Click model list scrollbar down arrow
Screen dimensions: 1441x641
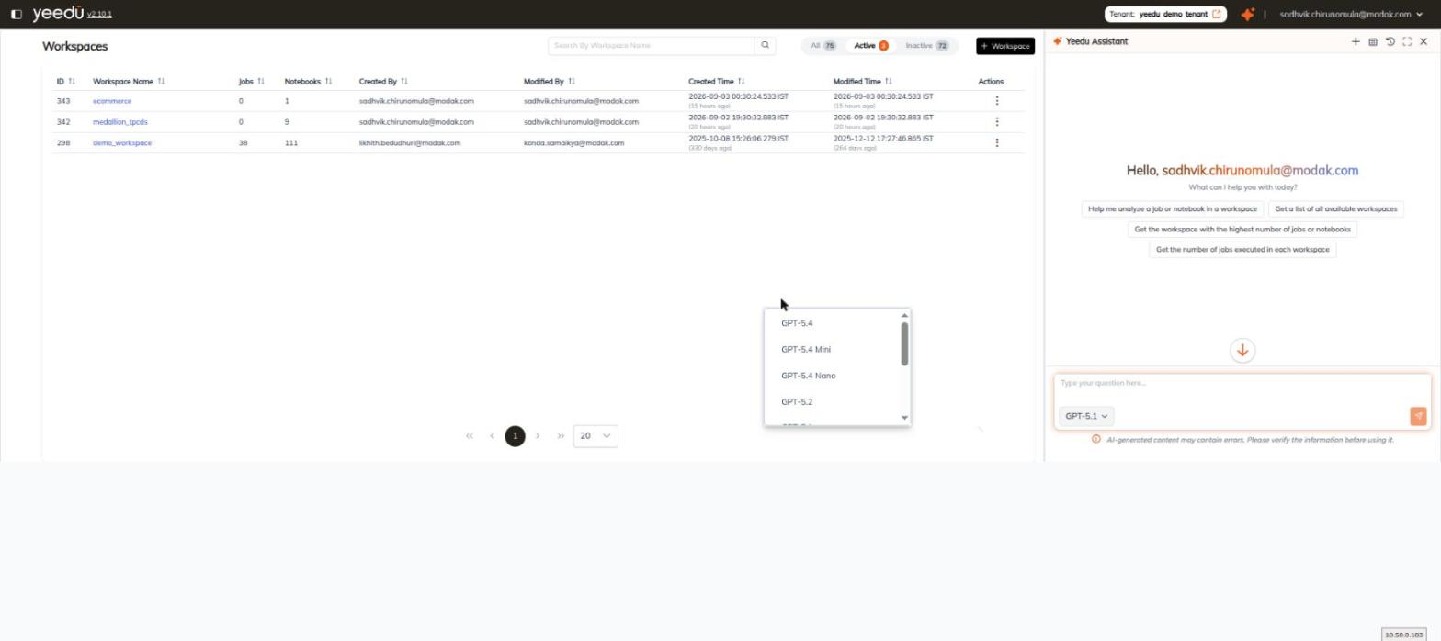point(905,418)
